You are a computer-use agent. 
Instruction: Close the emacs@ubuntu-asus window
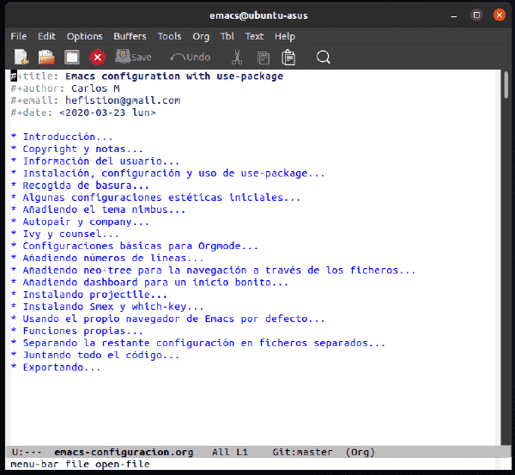(500, 15)
